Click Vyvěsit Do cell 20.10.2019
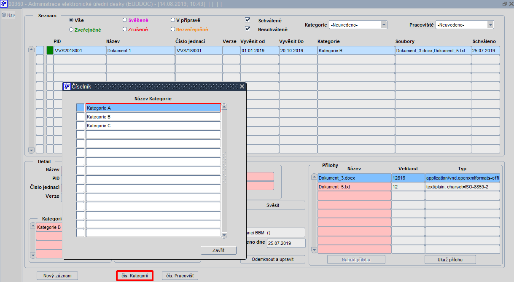This screenshot has width=514, height=282. [x=298, y=51]
